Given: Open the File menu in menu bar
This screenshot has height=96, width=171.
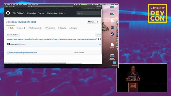Looking at the screenshot, I should pos(11,5).
